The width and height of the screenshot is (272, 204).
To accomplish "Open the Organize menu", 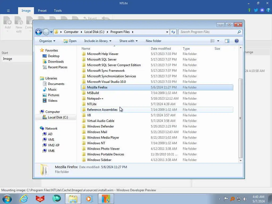I will pos(47,41).
